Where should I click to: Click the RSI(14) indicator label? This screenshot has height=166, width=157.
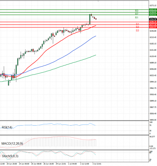[x=7, y=127]
